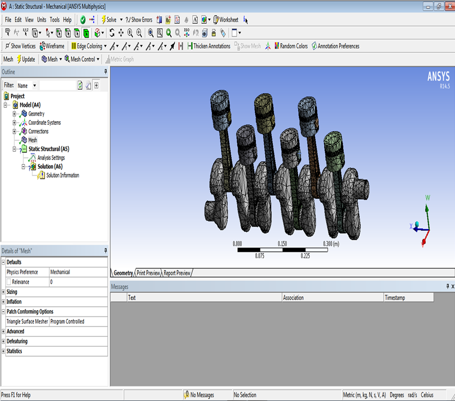Click the New Section Plane icon
Image resolution: width=455 pixels, height=401 pixels.
159,20
